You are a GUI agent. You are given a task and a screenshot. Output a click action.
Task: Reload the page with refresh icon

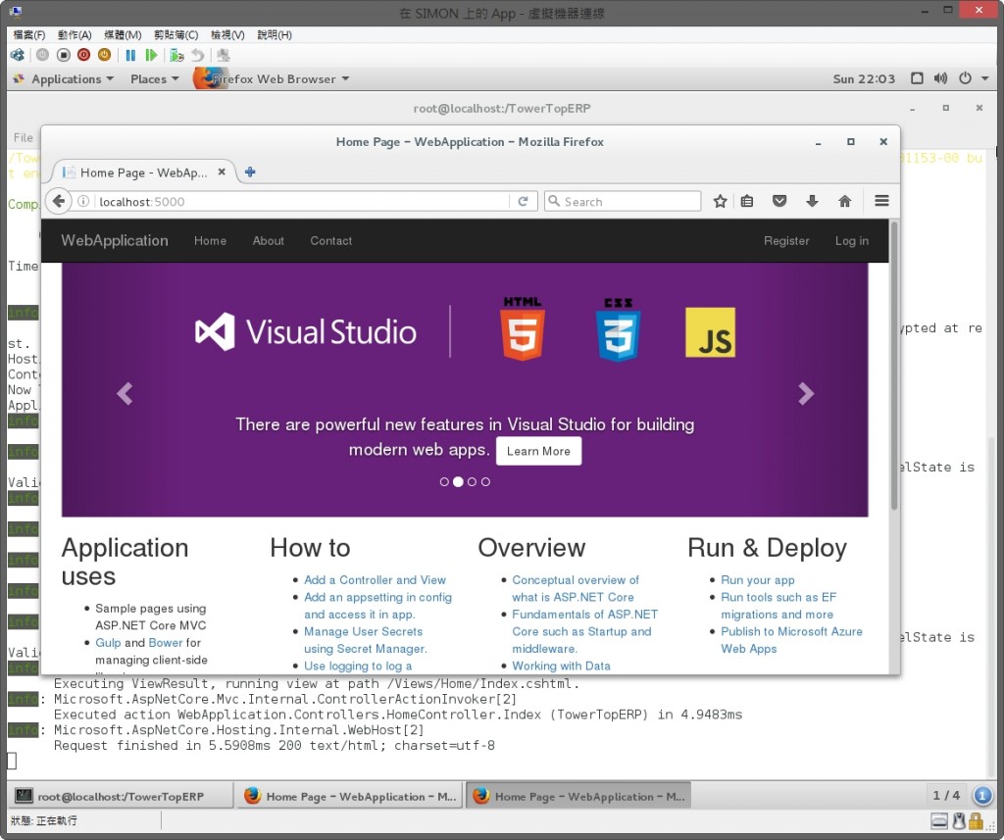523,201
